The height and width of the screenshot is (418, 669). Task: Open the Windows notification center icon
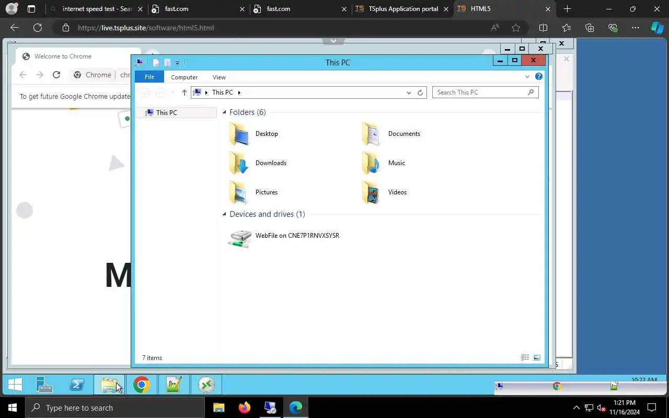[x=652, y=408]
